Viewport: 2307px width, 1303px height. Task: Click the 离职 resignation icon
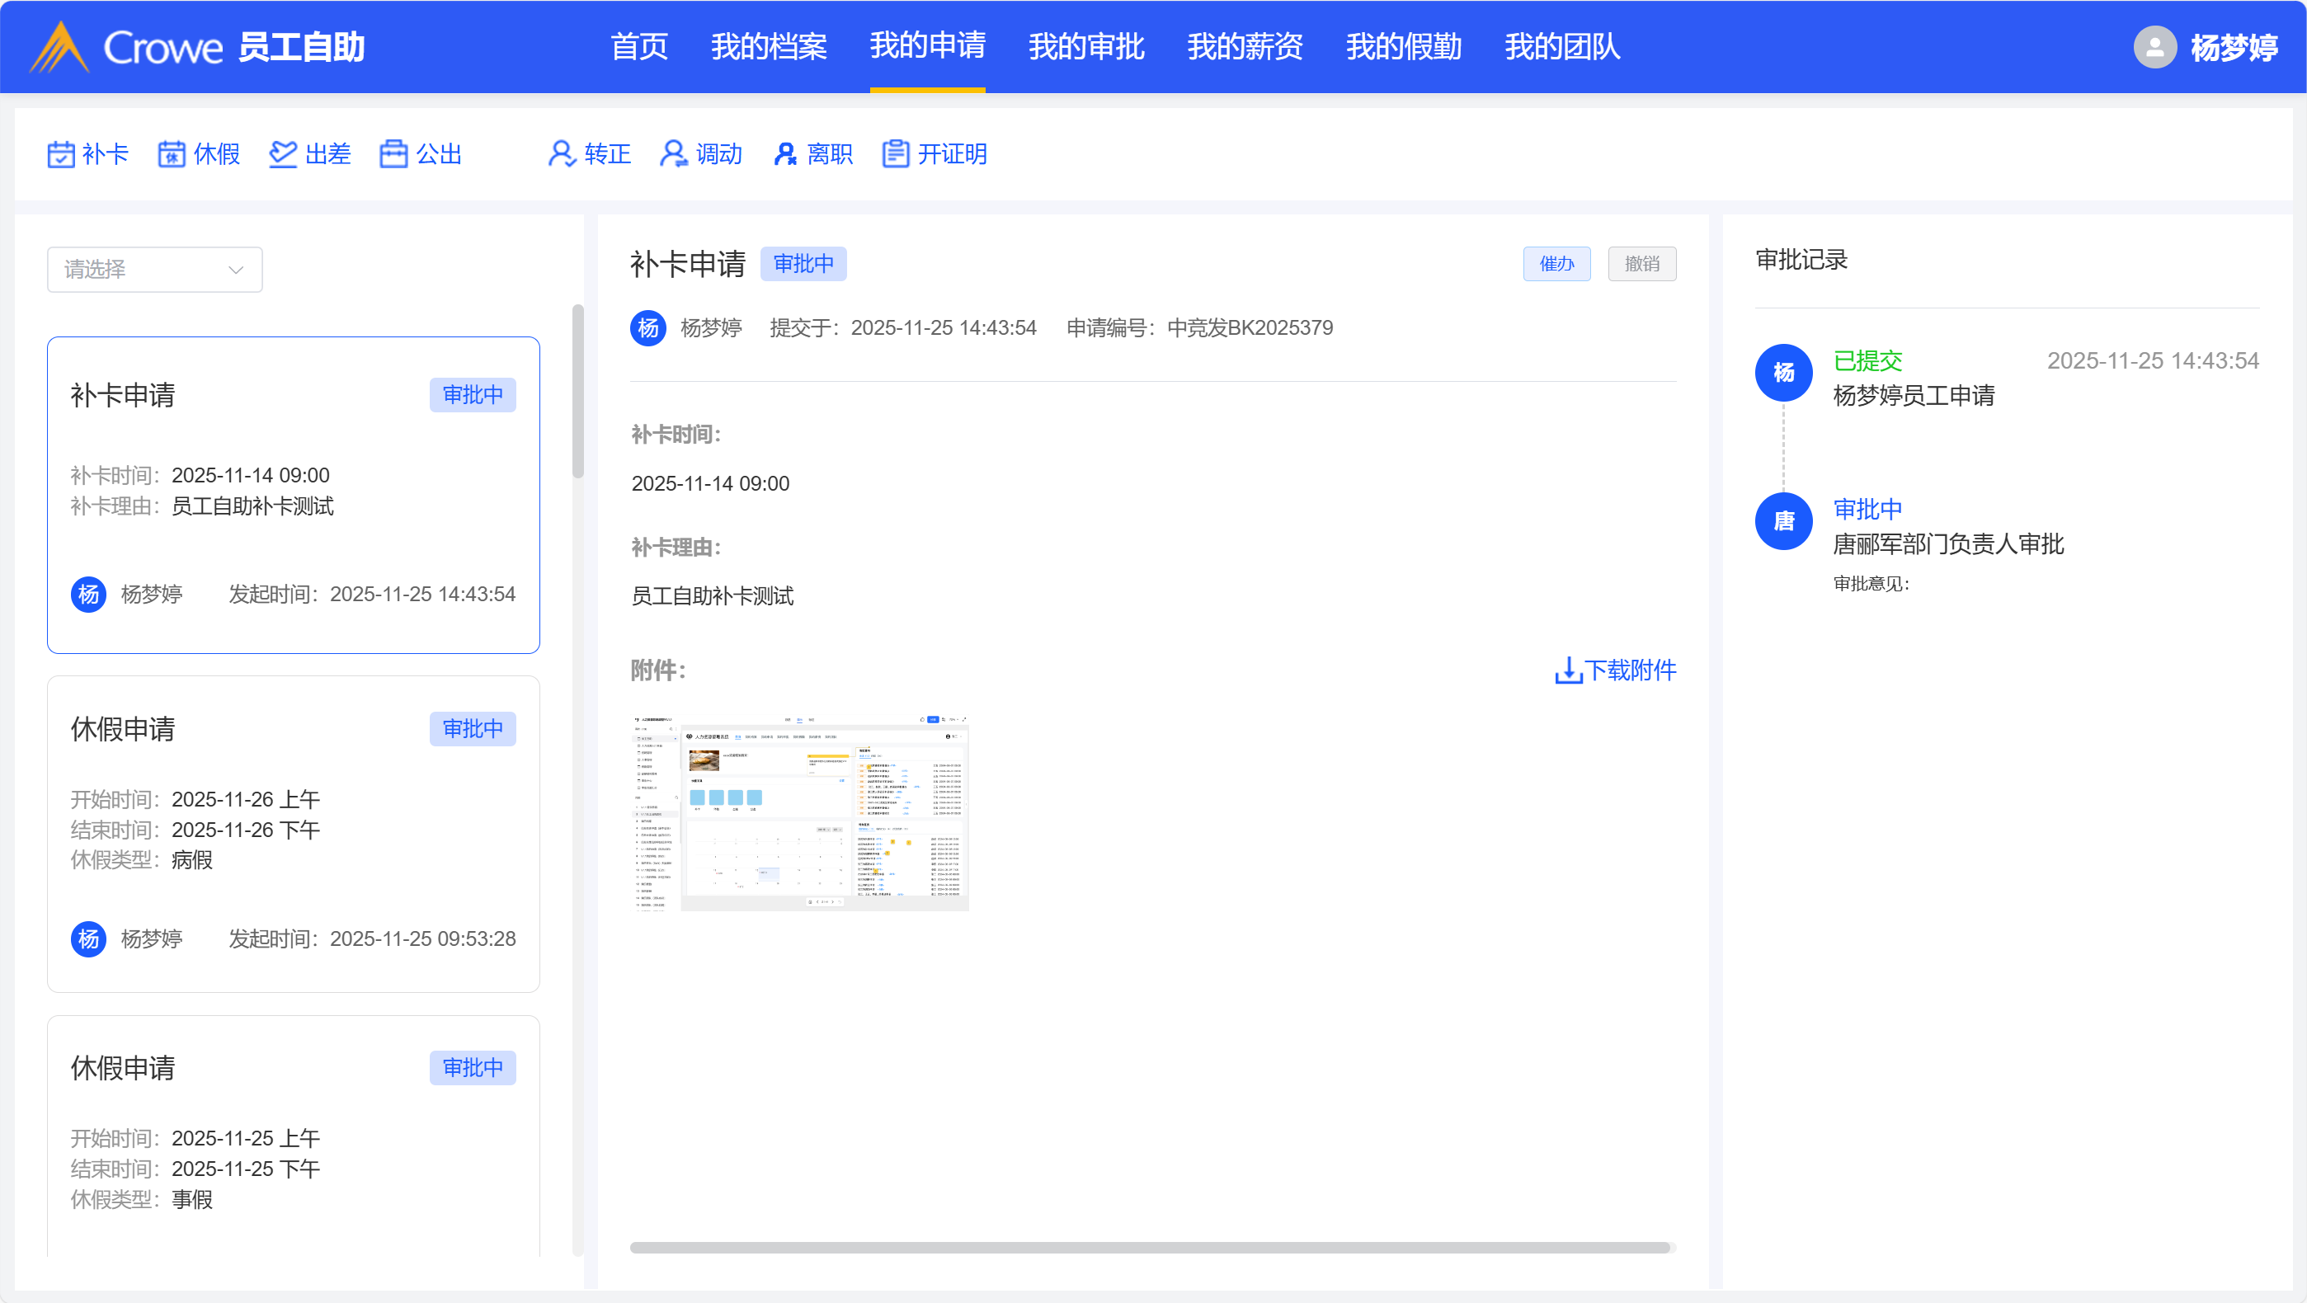click(784, 154)
